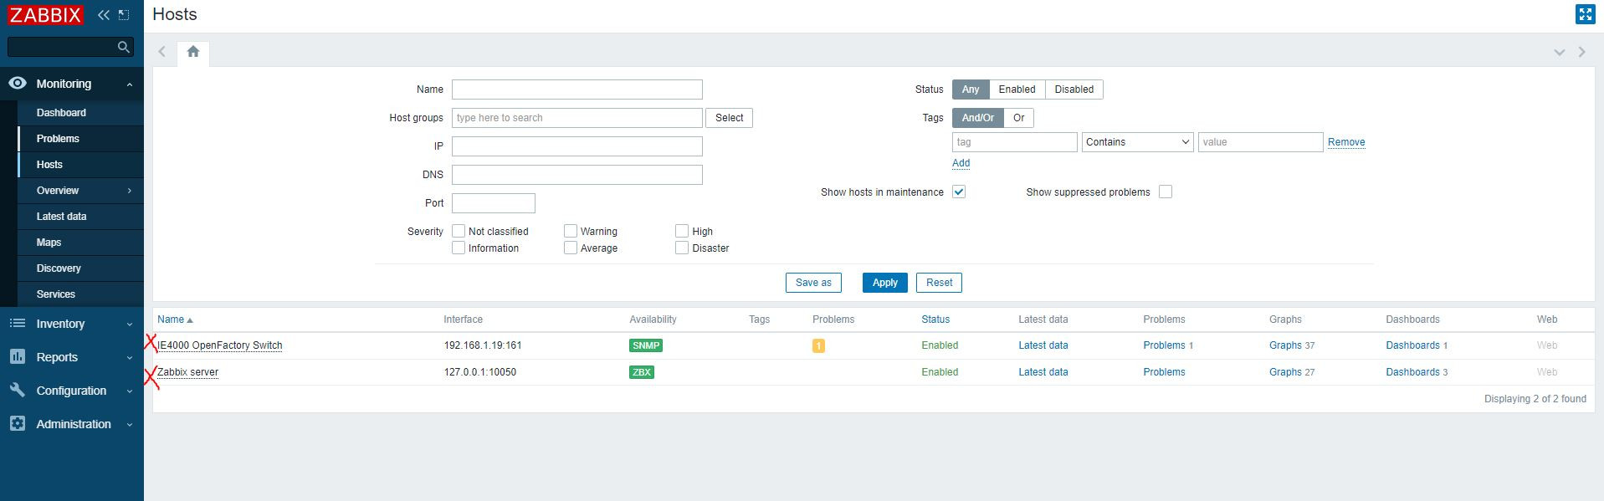This screenshot has height=501, width=1604.
Task: Open the yellow problem count badge
Action: [818, 345]
